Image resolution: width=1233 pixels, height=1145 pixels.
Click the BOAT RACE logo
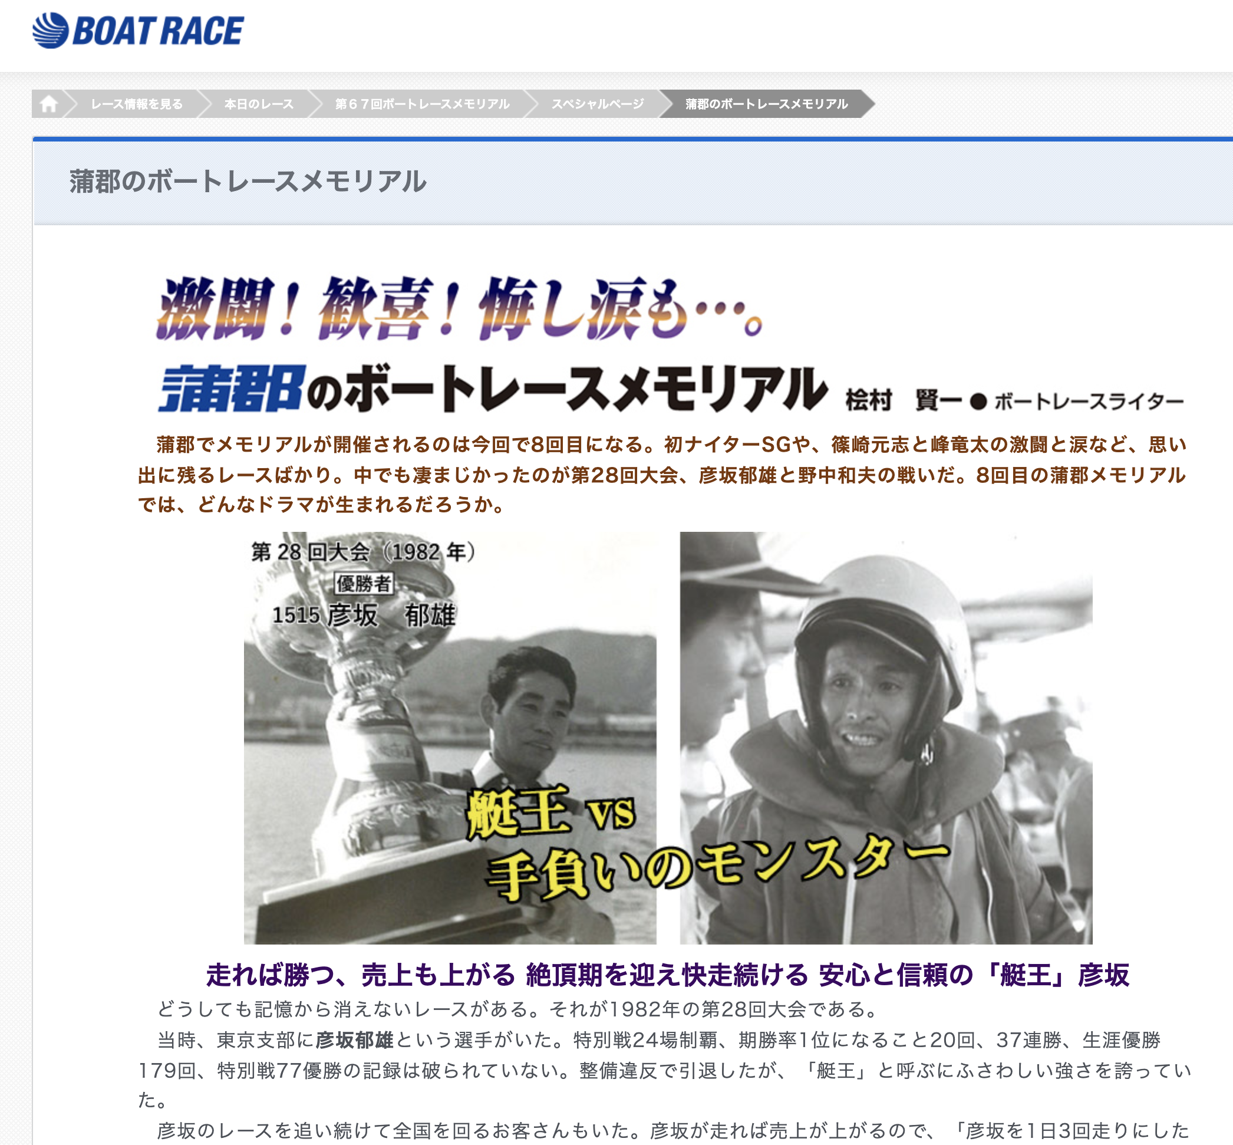pyautogui.click(x=138, y=30)
